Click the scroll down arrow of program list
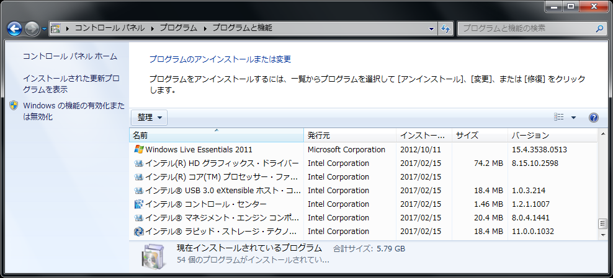 coord(601,235)
